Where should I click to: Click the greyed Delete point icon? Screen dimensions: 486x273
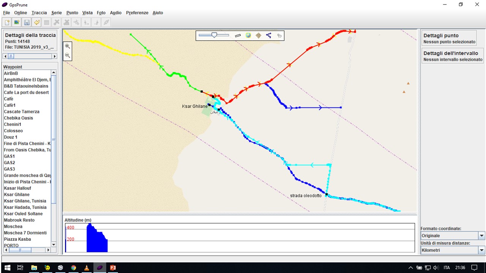click(x=57, y=22)
